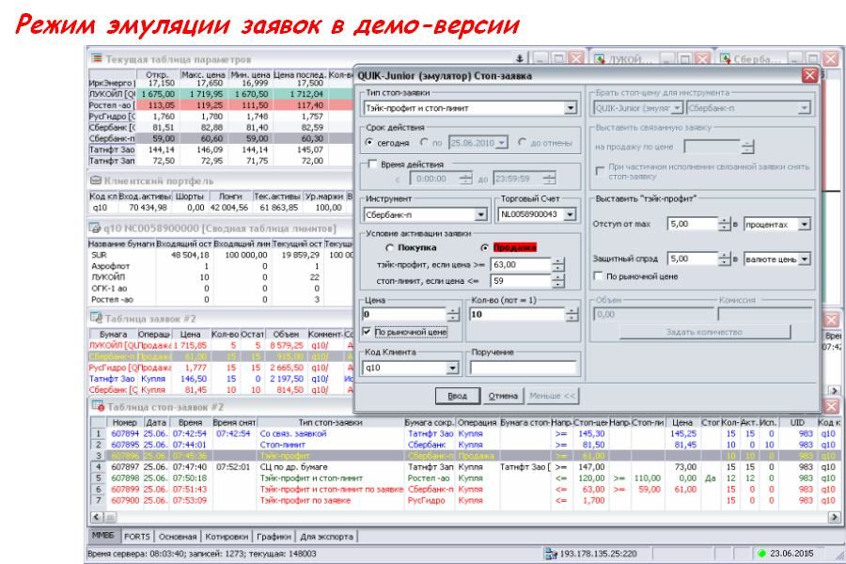Open the QUIK-Junior class dropdown under Брать стоп-цену

[677, 108]
